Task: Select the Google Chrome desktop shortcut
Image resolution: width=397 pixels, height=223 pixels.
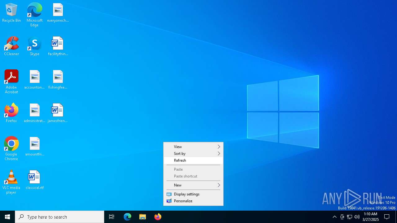Action: 11,149
